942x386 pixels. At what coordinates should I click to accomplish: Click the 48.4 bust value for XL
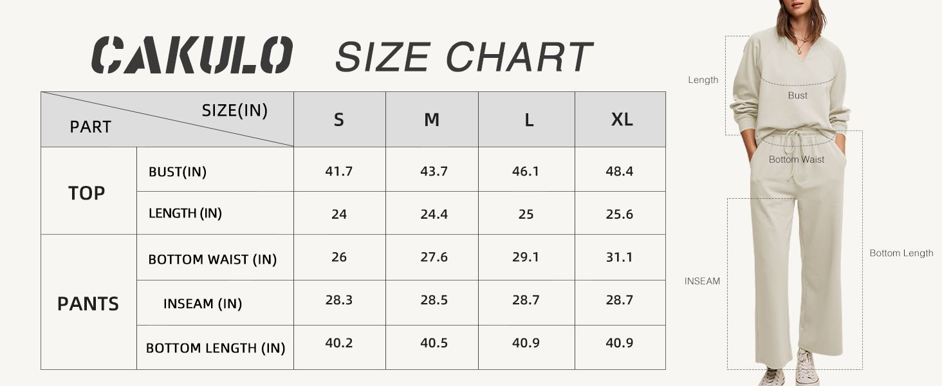(x=620, y=172)
